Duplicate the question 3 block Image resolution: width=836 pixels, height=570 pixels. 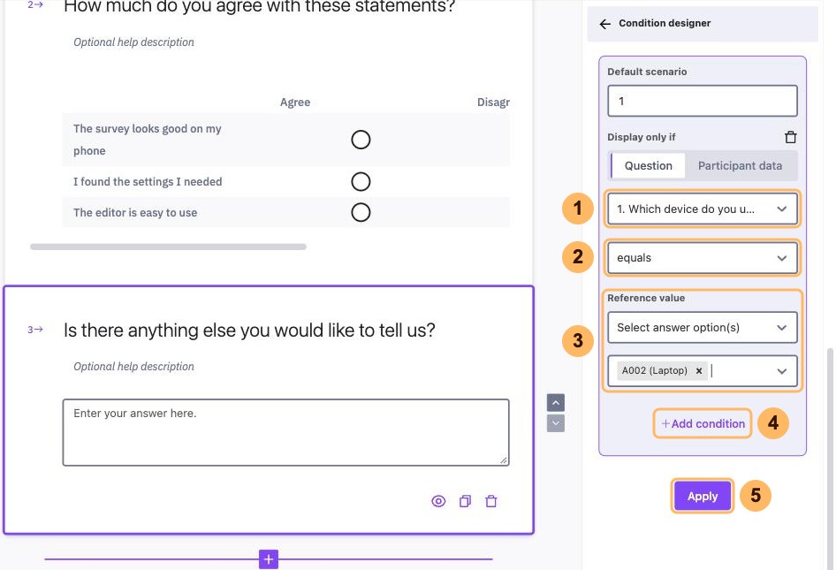click(x=465, y=501)
